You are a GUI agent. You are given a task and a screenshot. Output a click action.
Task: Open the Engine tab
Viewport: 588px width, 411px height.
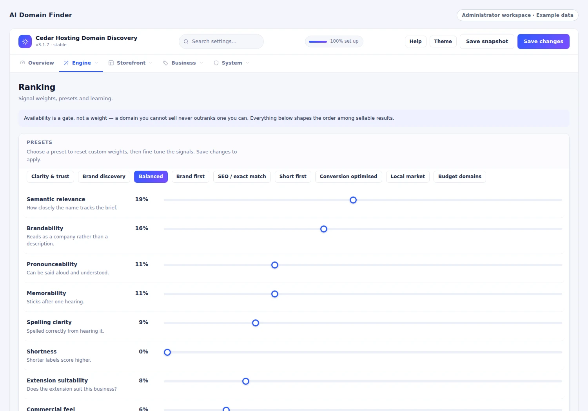[x=81, y=63]
